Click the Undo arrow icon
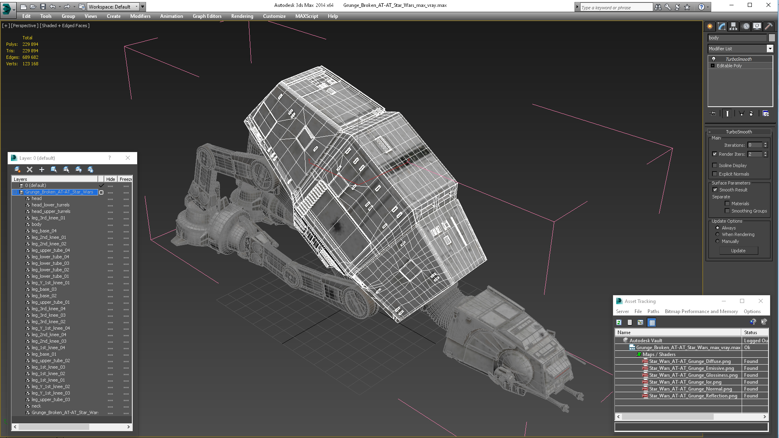Image resolution: width=779 pixels, height=438 pixels. [52, 6]
